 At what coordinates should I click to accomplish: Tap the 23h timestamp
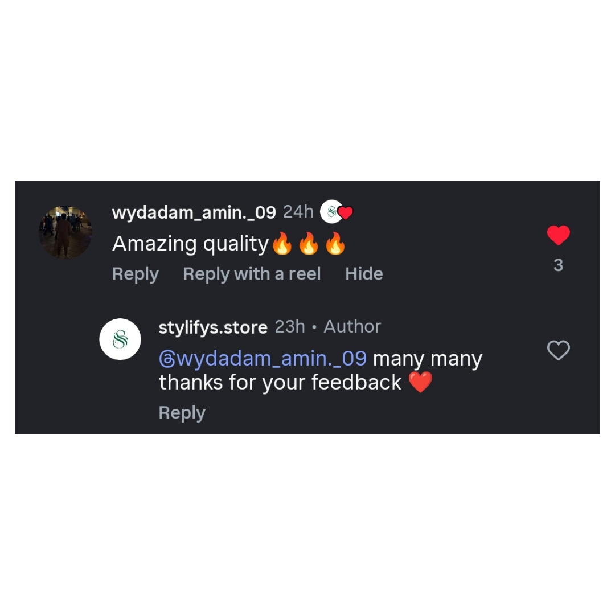(x=290, y=327)
